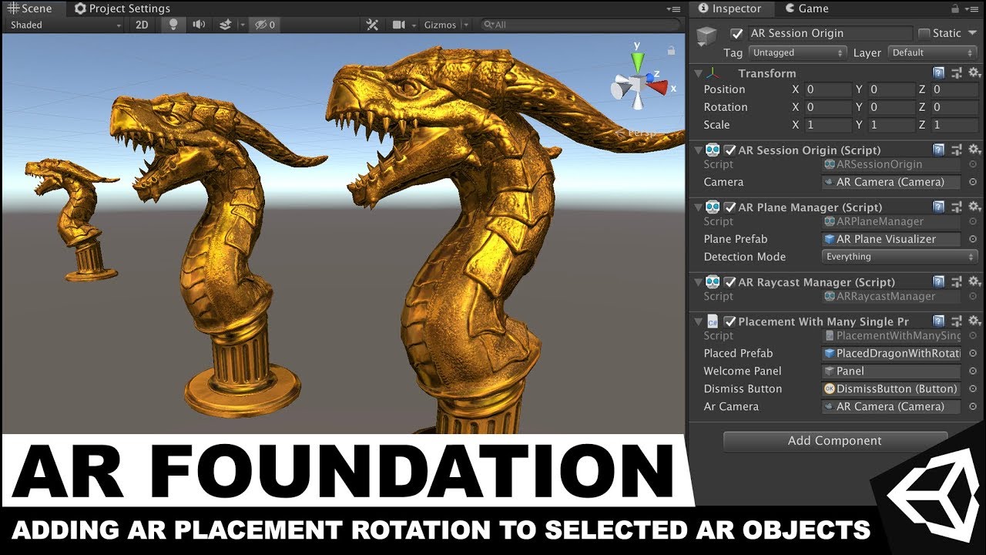Open Placement With Many script gear menu
This screenshot has width=986, height=555.
(974, 321)
